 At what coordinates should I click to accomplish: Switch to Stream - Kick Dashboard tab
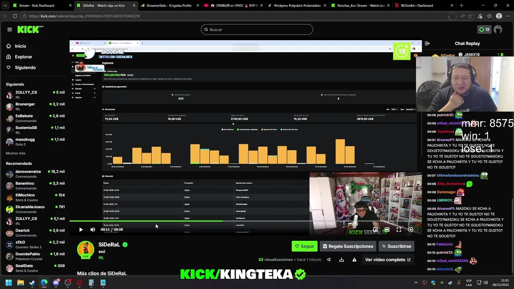42,6
